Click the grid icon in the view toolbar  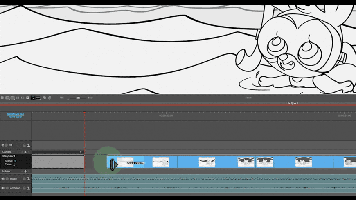[x=2, y=98]
